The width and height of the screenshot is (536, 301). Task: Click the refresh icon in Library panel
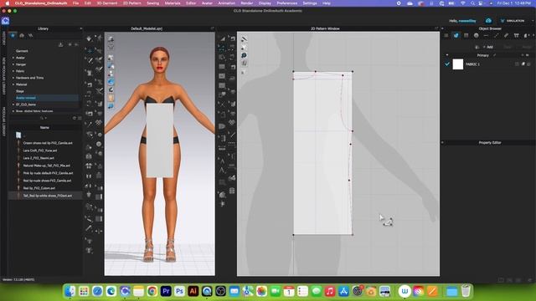[x=75, y=118]
